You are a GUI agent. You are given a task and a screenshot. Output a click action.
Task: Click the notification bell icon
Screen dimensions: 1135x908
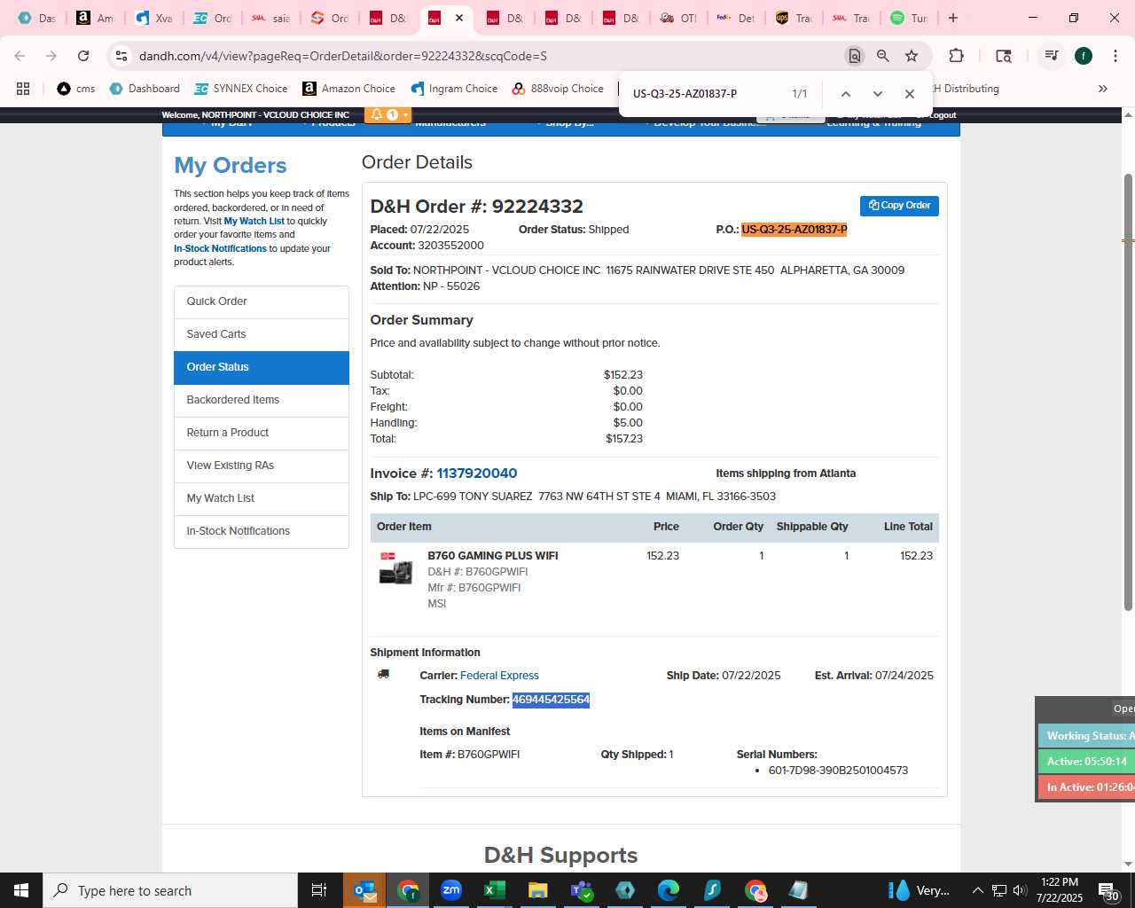[377, 114]
